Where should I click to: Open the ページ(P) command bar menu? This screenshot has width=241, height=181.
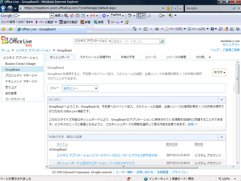[175, 29]
